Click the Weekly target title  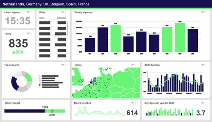tap(12, 103)
